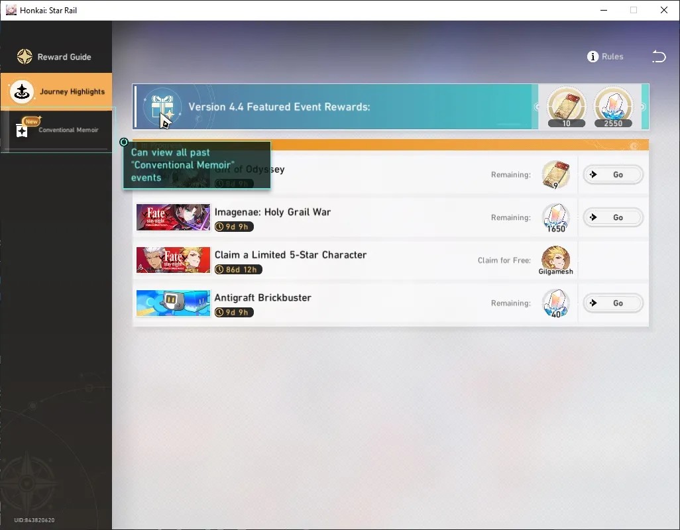This screenshot has height=530, width=680.
Task: Click the Stellar Jade icon showing 40
Action: pos(556,304)
